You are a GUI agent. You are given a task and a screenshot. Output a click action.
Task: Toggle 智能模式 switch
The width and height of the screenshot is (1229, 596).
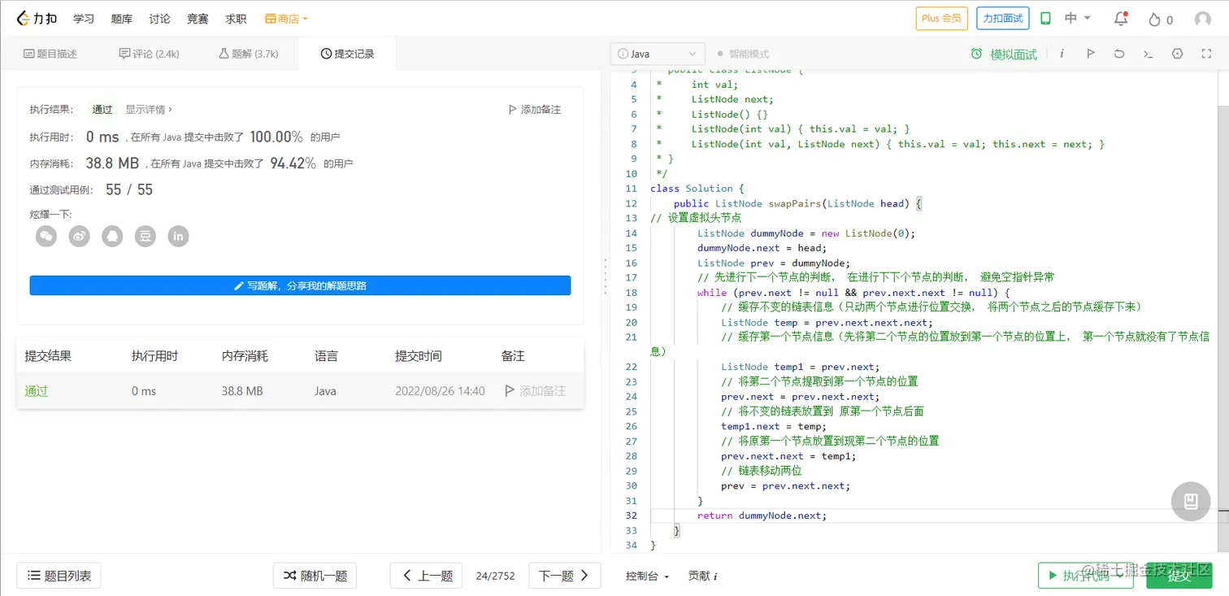[x=743, y=54]
